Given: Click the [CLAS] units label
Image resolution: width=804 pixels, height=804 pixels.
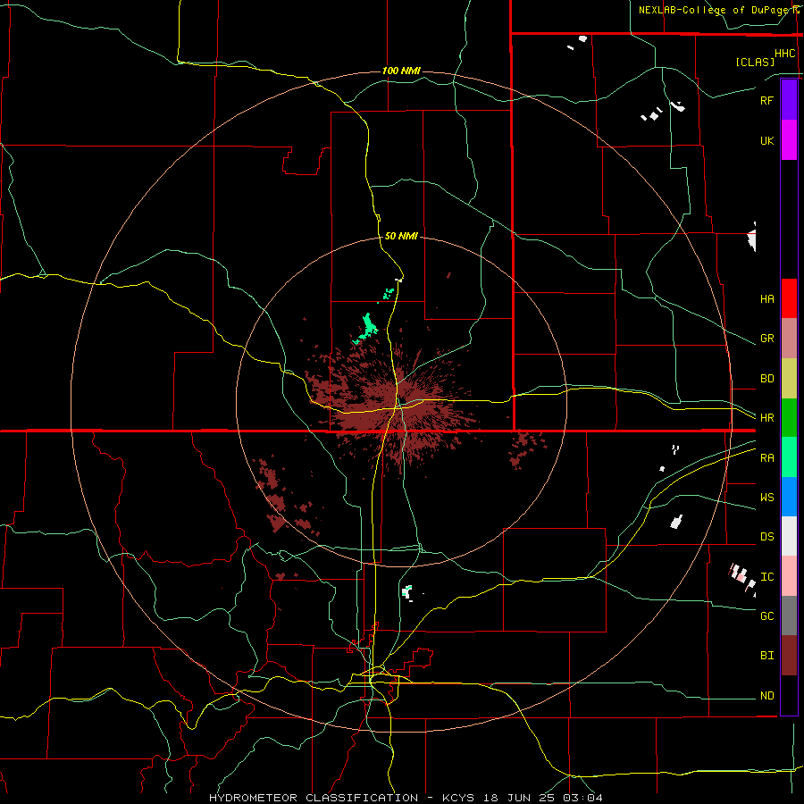Looking at the screenshot, I should click(x=755, y=62).
